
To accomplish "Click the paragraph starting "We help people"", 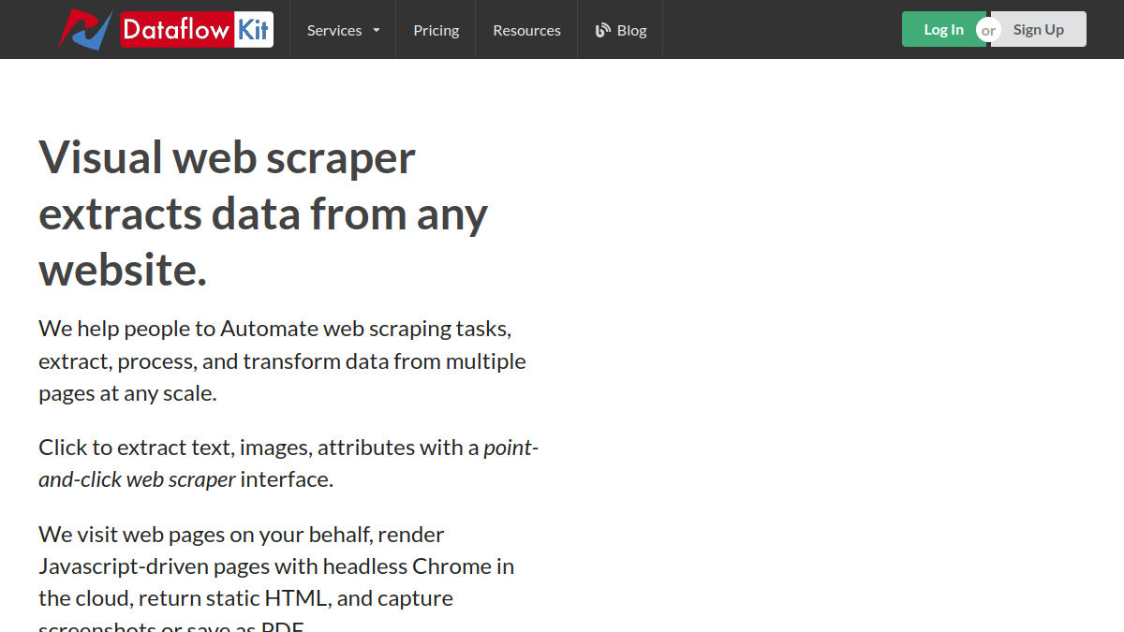I will 282,361.
